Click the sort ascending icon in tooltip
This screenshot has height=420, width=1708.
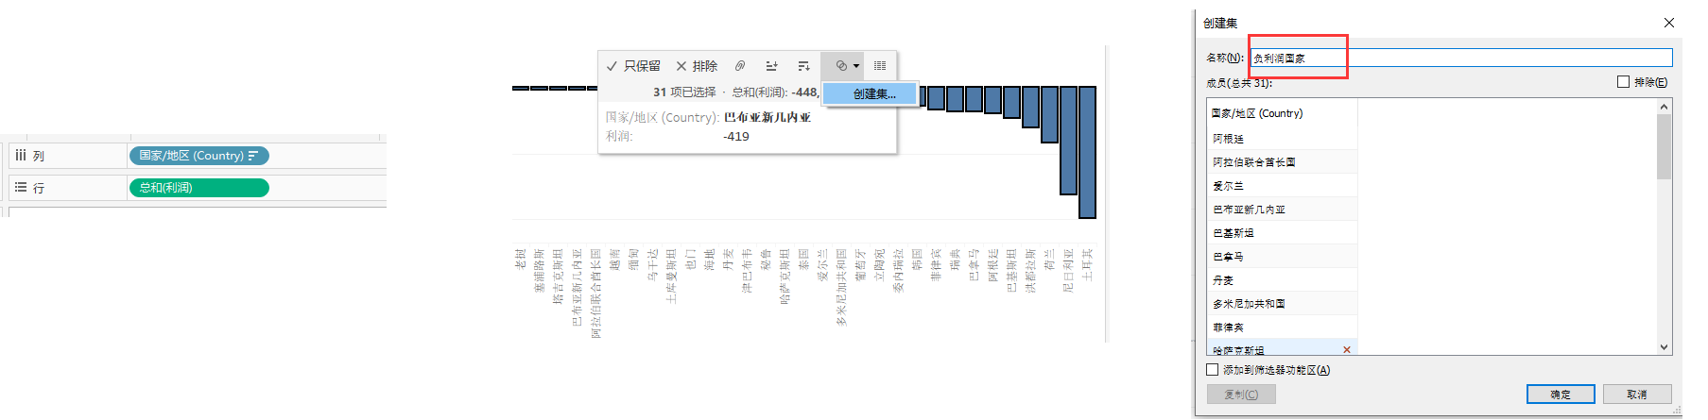pyautogui.click(x=771, y=66)
